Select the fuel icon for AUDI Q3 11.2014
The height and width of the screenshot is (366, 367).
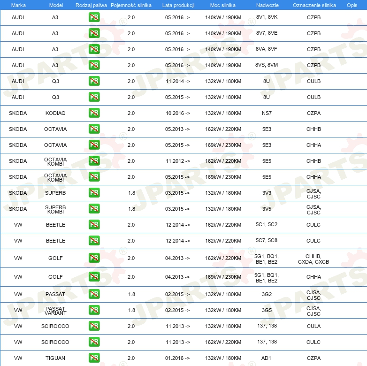(x=94, y=81)
